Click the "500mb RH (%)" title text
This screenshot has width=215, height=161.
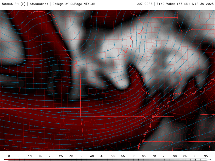[14, 4]
